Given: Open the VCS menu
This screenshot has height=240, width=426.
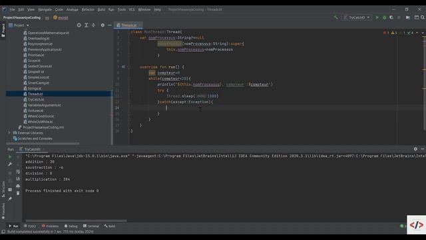Looking at the screenshot, I should [132, 9].
